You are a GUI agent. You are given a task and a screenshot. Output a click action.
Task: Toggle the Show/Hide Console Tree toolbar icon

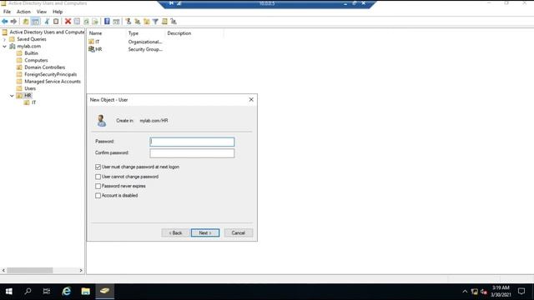(35, 22)
